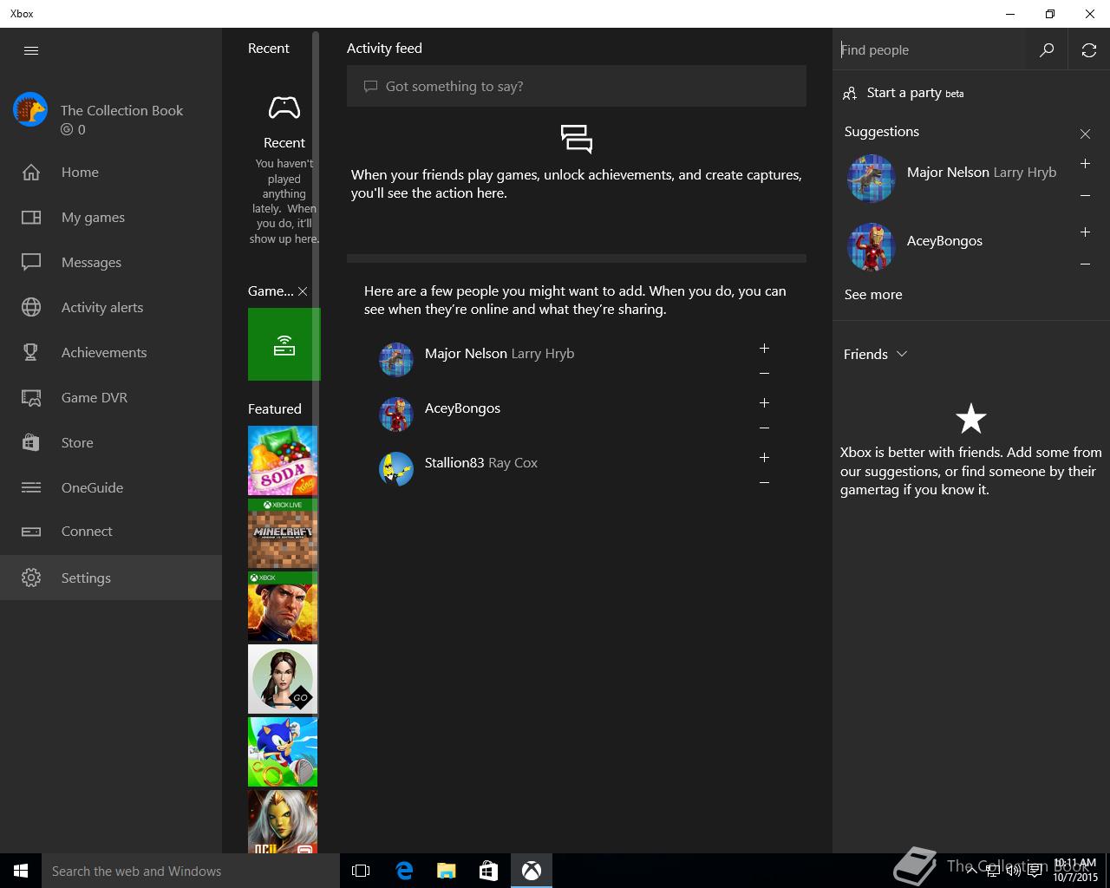Click See more suggestions
This screenshot has height=888, width=1110.
(873, 295)
